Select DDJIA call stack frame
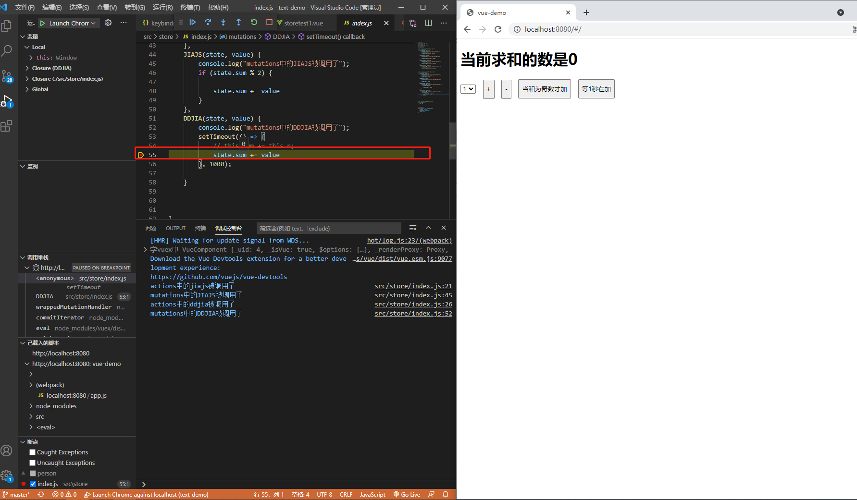 tap(77, 296)
